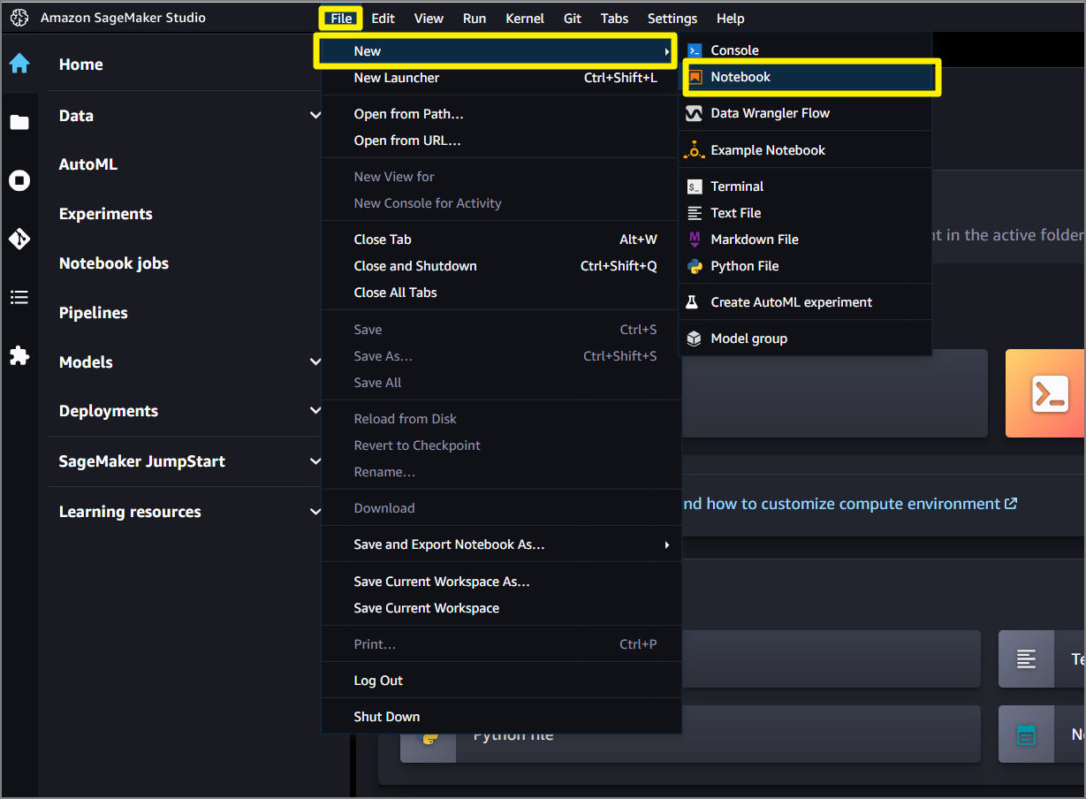Open the Home sidebar icon
This screenshot has height=799, width=1086.
[x=19, y=64]
